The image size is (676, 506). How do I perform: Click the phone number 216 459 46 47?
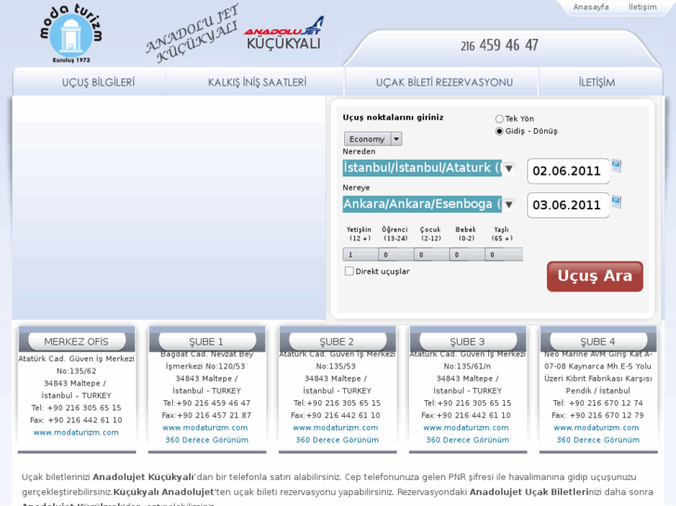[499, 45]
